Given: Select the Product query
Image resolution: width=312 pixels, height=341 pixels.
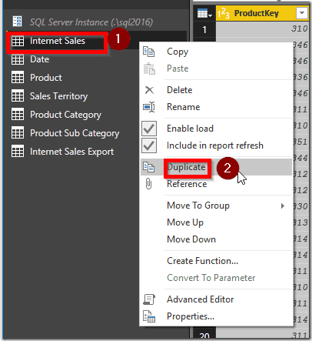Looking at the screenshot, I should (46, 78).
